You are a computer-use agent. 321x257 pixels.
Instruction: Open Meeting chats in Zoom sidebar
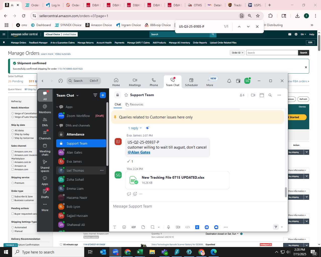45,150
